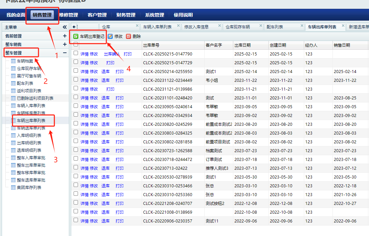369x236 pixels.
Task: Click the list icon beside 集团库存列表
Action: (14, 187)
